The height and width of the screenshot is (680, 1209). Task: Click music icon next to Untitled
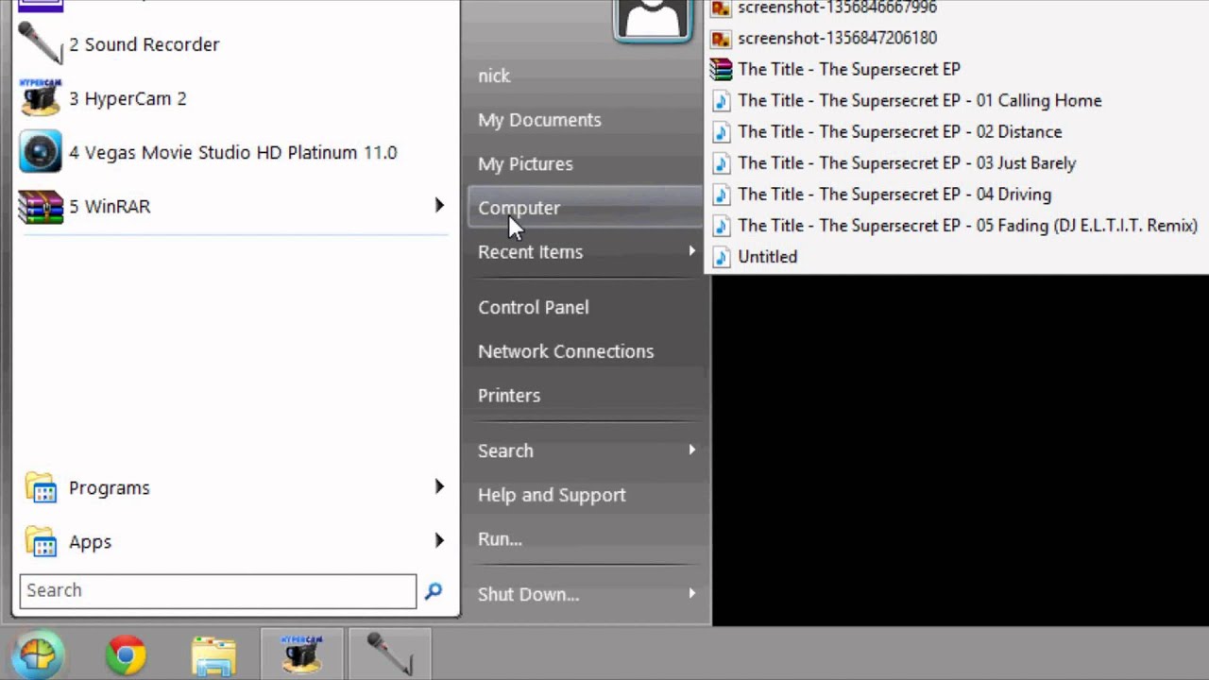coord(722,257)
